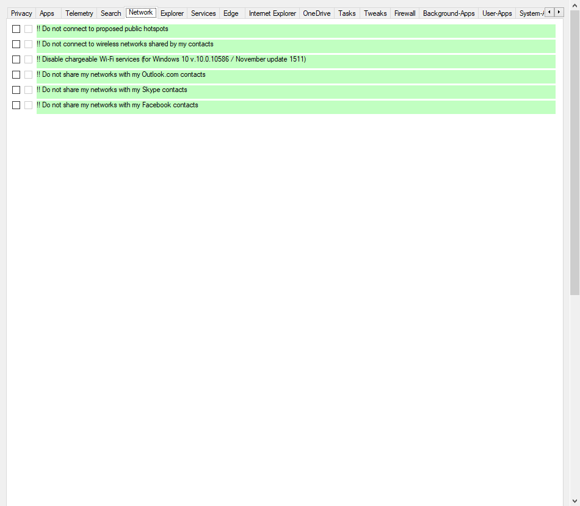Viewport: 580px width, 506px height.
Task: Open the Background-Apps tab
Action: tap(449, 13)
